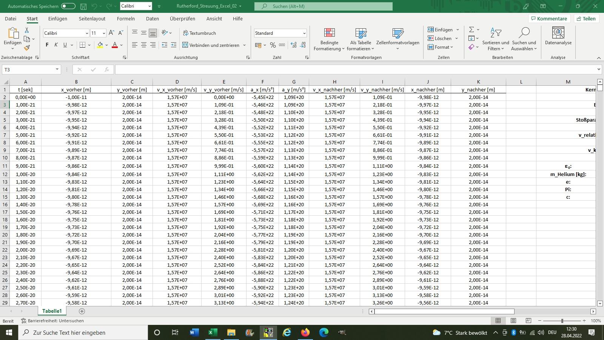Align text right in cell
The height and width of the screenshot is (340, 604).
(153, 45)
